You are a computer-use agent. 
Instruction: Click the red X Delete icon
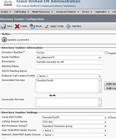coord(17,26)
